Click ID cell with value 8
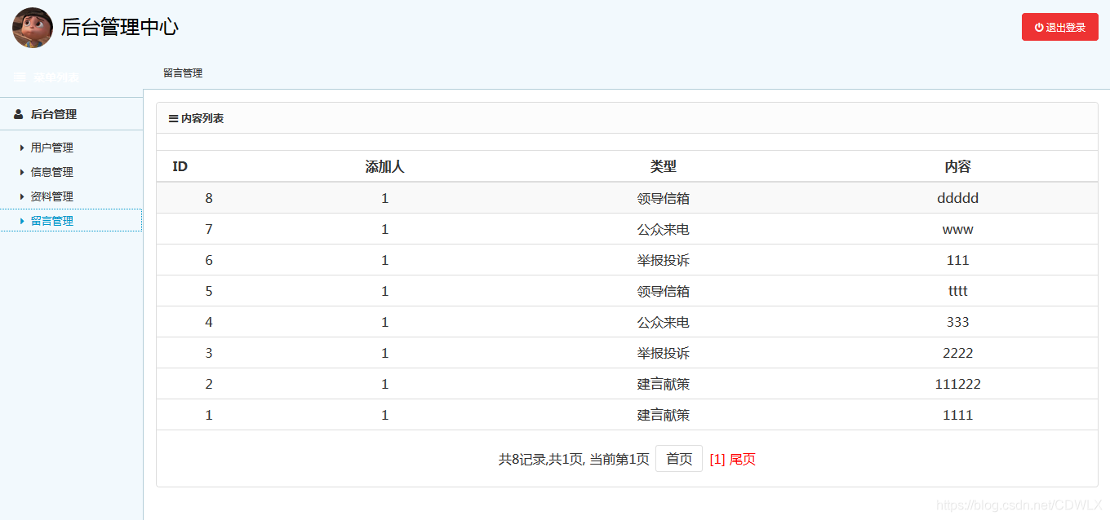Viewport: 1110px width, 520px height. pyautogui.click(x=209, y=198)
